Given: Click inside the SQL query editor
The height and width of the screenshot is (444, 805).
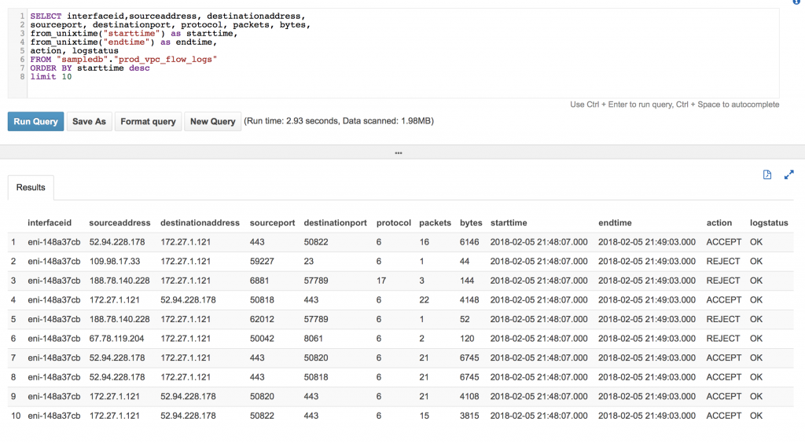Looking at the screenshot, I should point(393,47).
